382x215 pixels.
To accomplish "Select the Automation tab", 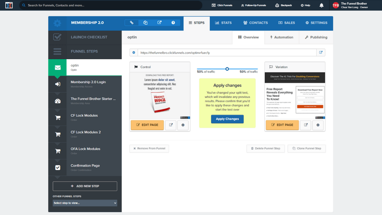I will tap(282, 37).
